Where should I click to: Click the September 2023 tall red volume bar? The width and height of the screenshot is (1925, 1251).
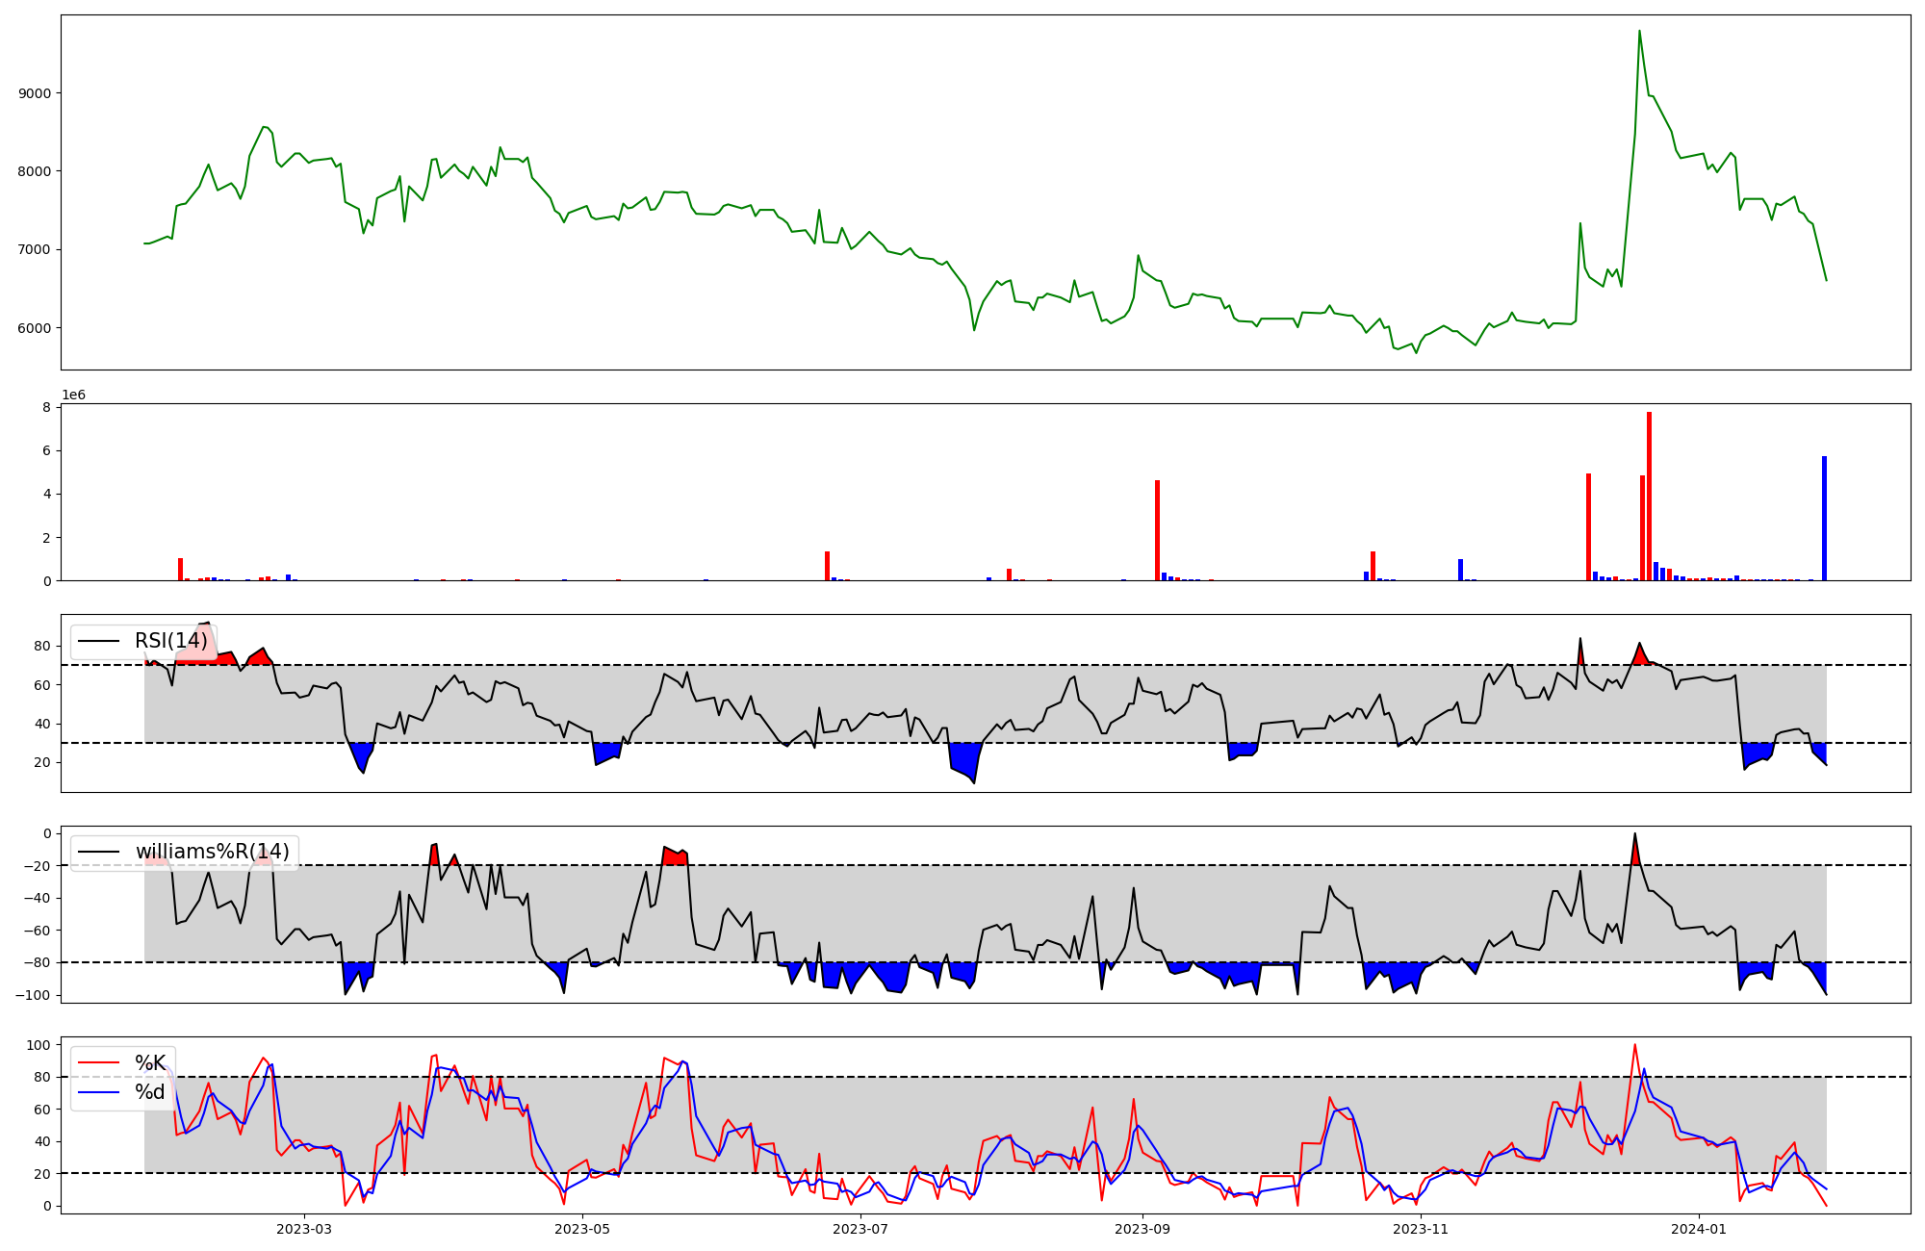click(1157, 531)
